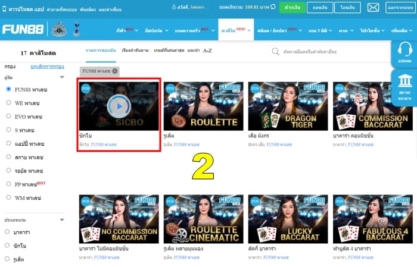
Task: Click the refresh balance icon
Action: click(273, 7)
